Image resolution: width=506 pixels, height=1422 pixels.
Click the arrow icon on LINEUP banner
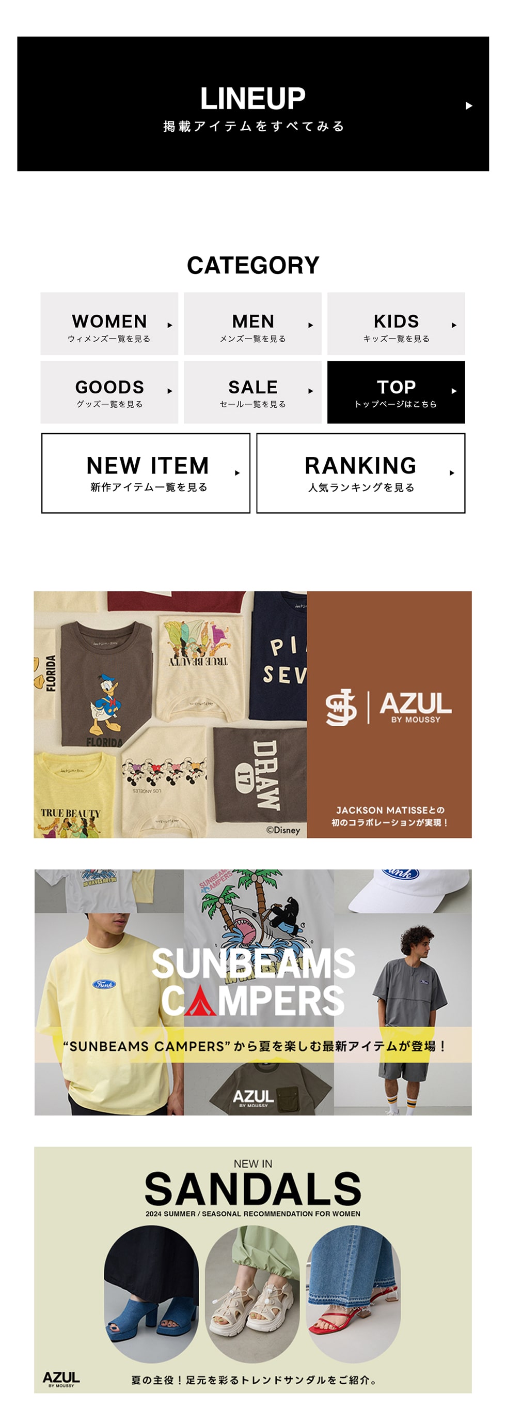click(x=468, y=105)
